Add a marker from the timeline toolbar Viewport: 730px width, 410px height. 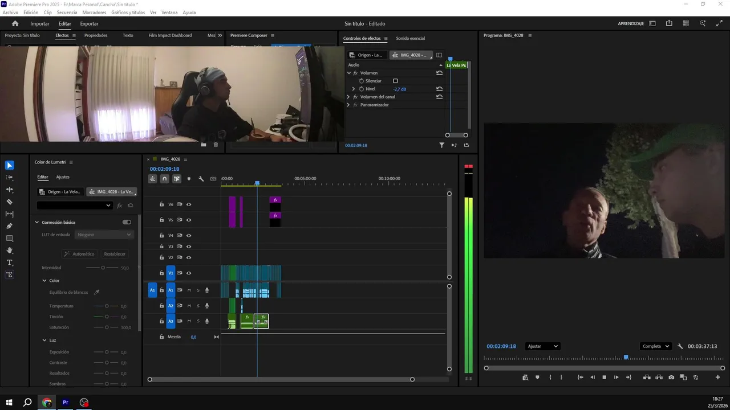point(189,179)
